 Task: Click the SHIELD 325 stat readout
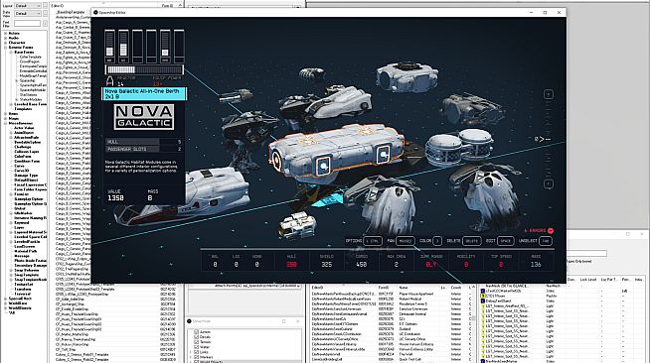(326, 261)
